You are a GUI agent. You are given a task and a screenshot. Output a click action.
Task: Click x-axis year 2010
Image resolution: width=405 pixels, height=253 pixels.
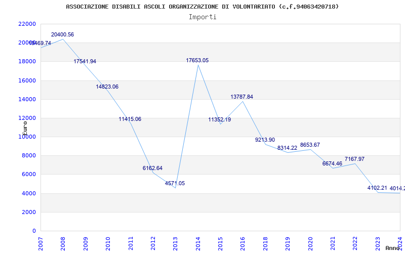pyautogui.click(x=108, y=243)
